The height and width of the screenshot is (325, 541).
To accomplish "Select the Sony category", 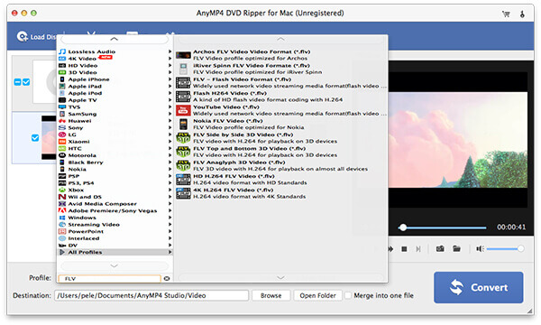I will pyautogui.click(x=115, y=127).
